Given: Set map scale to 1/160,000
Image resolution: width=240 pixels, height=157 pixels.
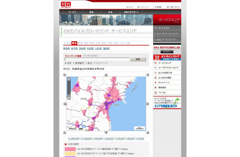Looking at the screenshot, I should (x=120, y=139).
